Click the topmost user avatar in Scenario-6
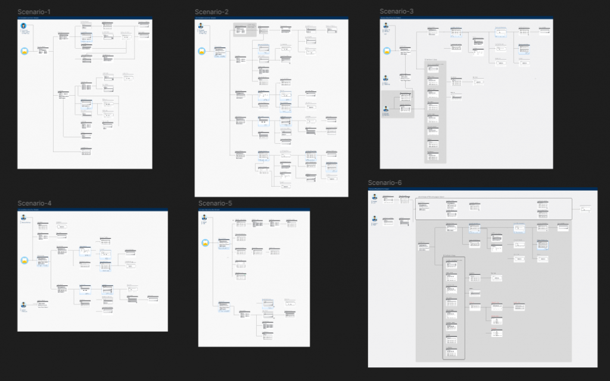610x381 pixels. (375, 197)
